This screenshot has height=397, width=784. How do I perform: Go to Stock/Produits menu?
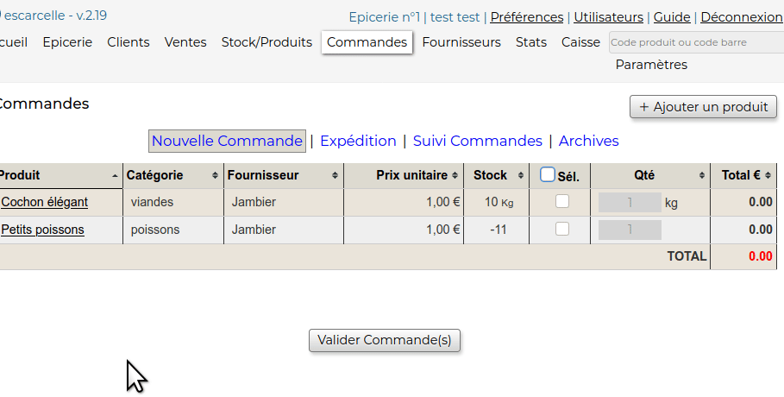267,42
